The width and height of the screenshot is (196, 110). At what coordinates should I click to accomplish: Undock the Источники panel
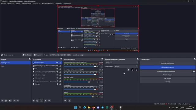(61, 59)
